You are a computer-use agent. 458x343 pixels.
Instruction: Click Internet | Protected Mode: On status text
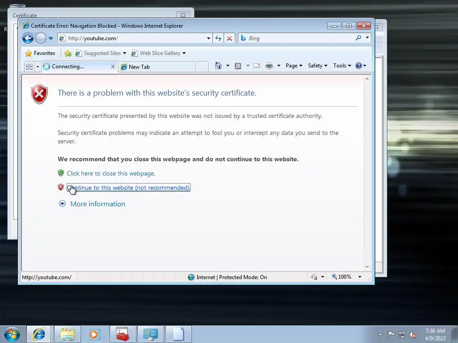[x=232, y=277]
